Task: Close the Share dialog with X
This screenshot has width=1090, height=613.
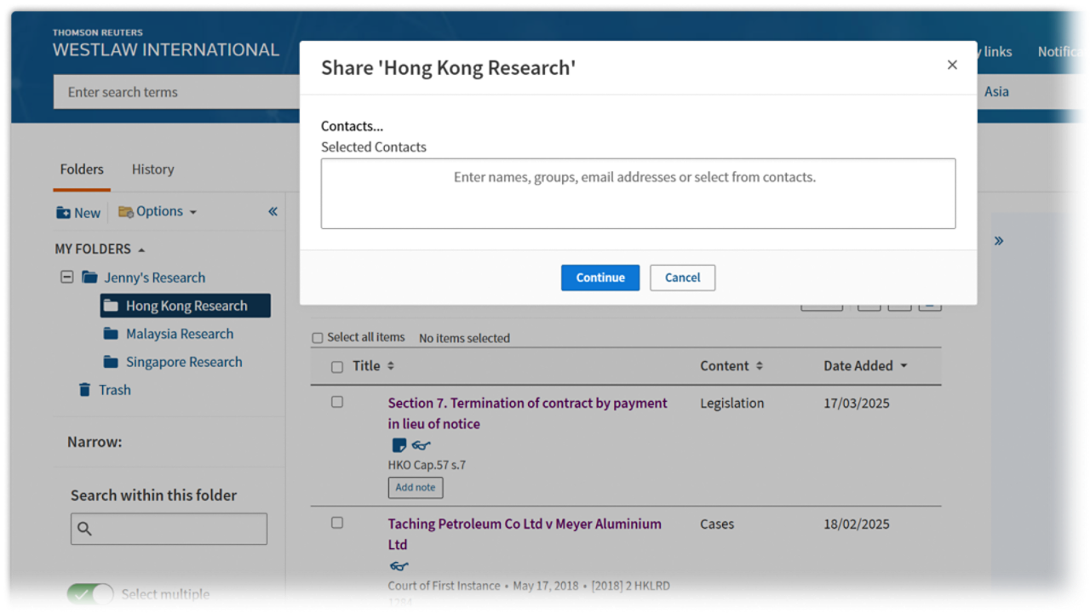Action: coord(952,66)
